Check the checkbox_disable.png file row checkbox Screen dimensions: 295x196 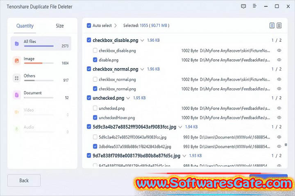95,51
